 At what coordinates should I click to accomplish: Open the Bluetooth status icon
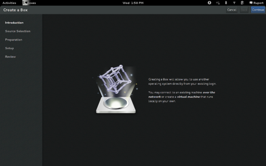(x=226, y=3)
